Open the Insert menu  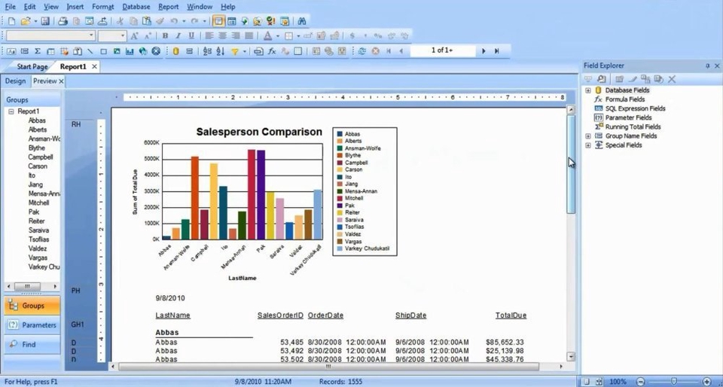click(x=75, y=7)
